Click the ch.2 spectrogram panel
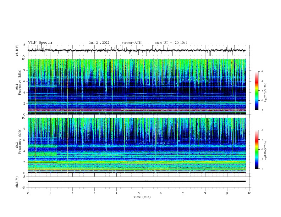 tap(137, 145)
